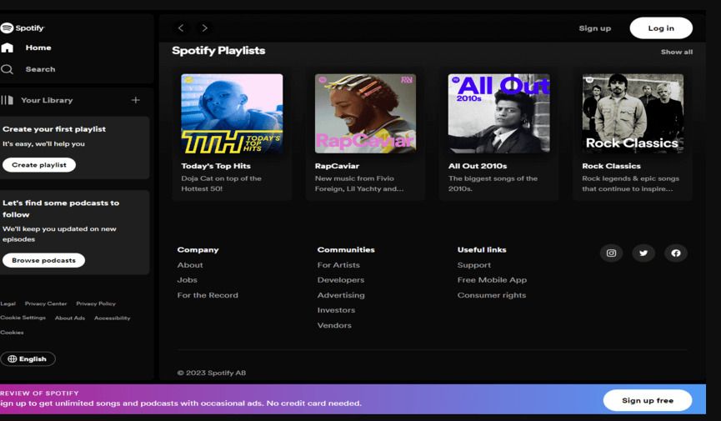The width and height of the screenshot is (721, 421).
Task: Go back with the left arrow
Action: pos(181,28)
